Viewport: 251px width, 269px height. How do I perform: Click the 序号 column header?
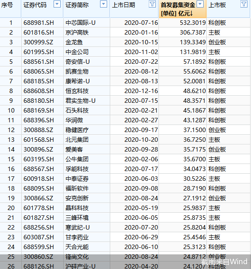point(7,5)
